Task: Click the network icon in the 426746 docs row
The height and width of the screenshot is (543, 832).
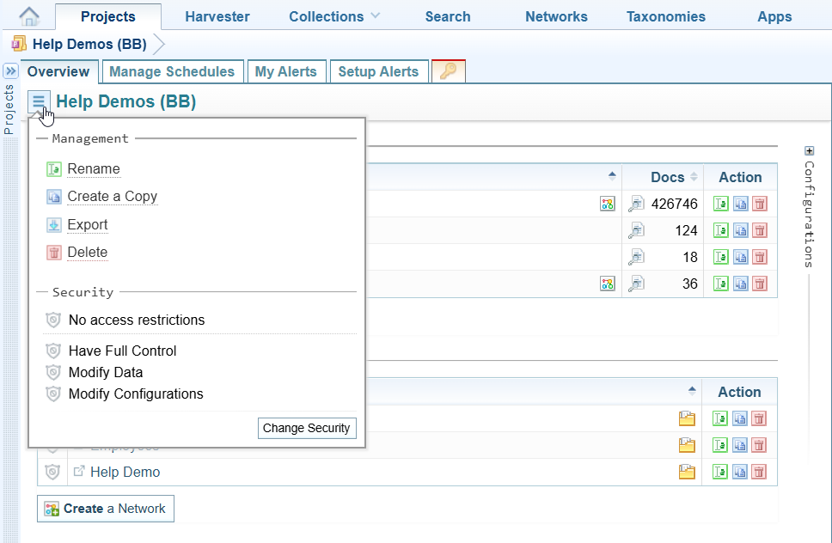Action: click(x=608, y=204)
